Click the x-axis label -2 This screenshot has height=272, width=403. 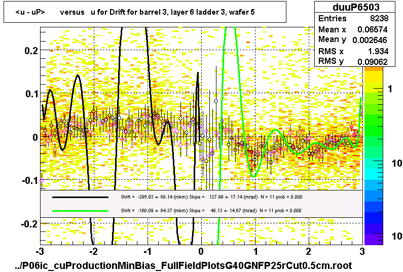tap(94, 251)
